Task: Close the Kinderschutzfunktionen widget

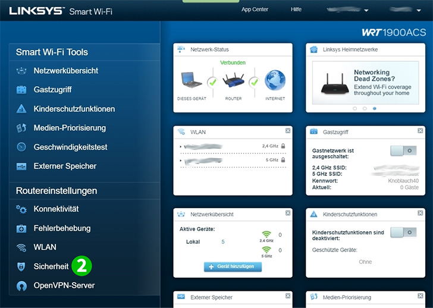Action: click(x=421, y=213)
